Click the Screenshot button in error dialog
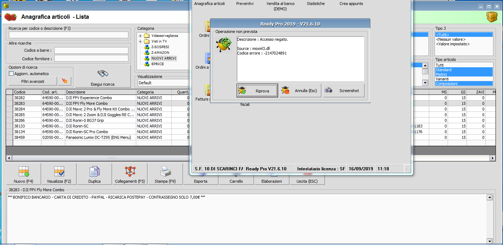The height and width of the screenshot is (245, 503). tap(344, 91)
